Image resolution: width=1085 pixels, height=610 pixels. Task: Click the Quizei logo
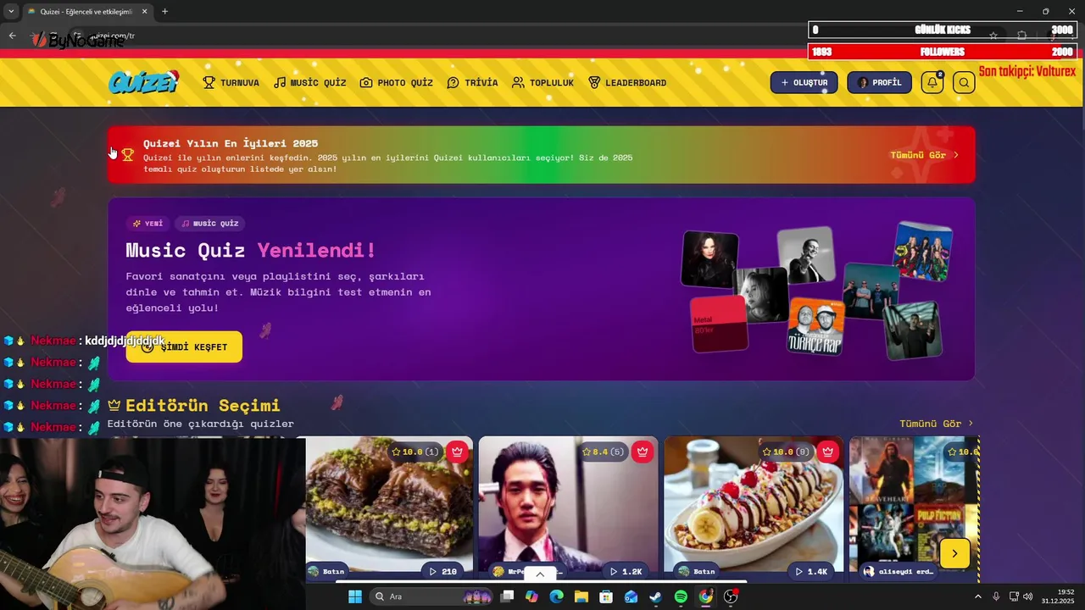click(x=143, y=82)
